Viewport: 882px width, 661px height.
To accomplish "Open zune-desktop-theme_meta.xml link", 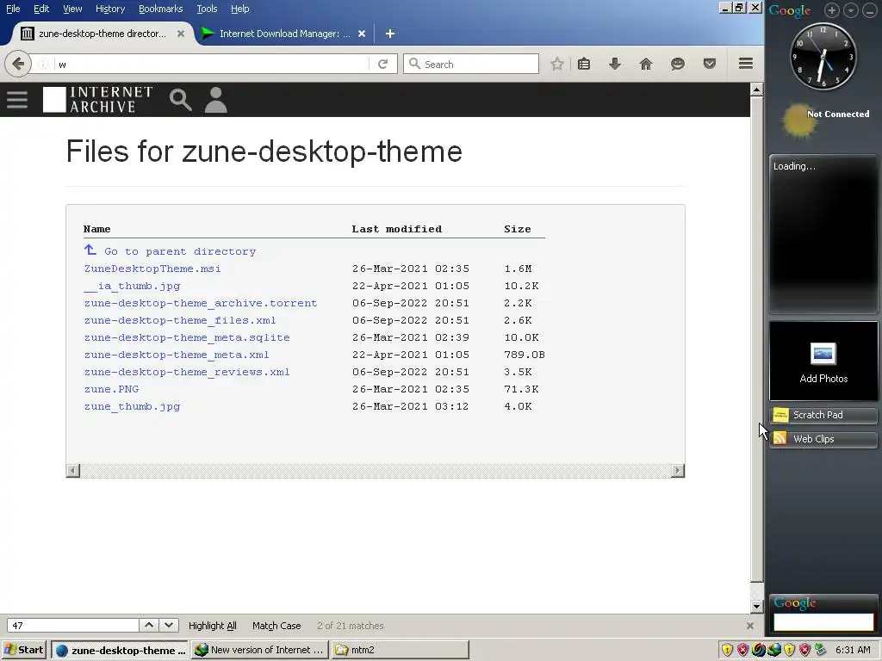I will coord(177,355).
